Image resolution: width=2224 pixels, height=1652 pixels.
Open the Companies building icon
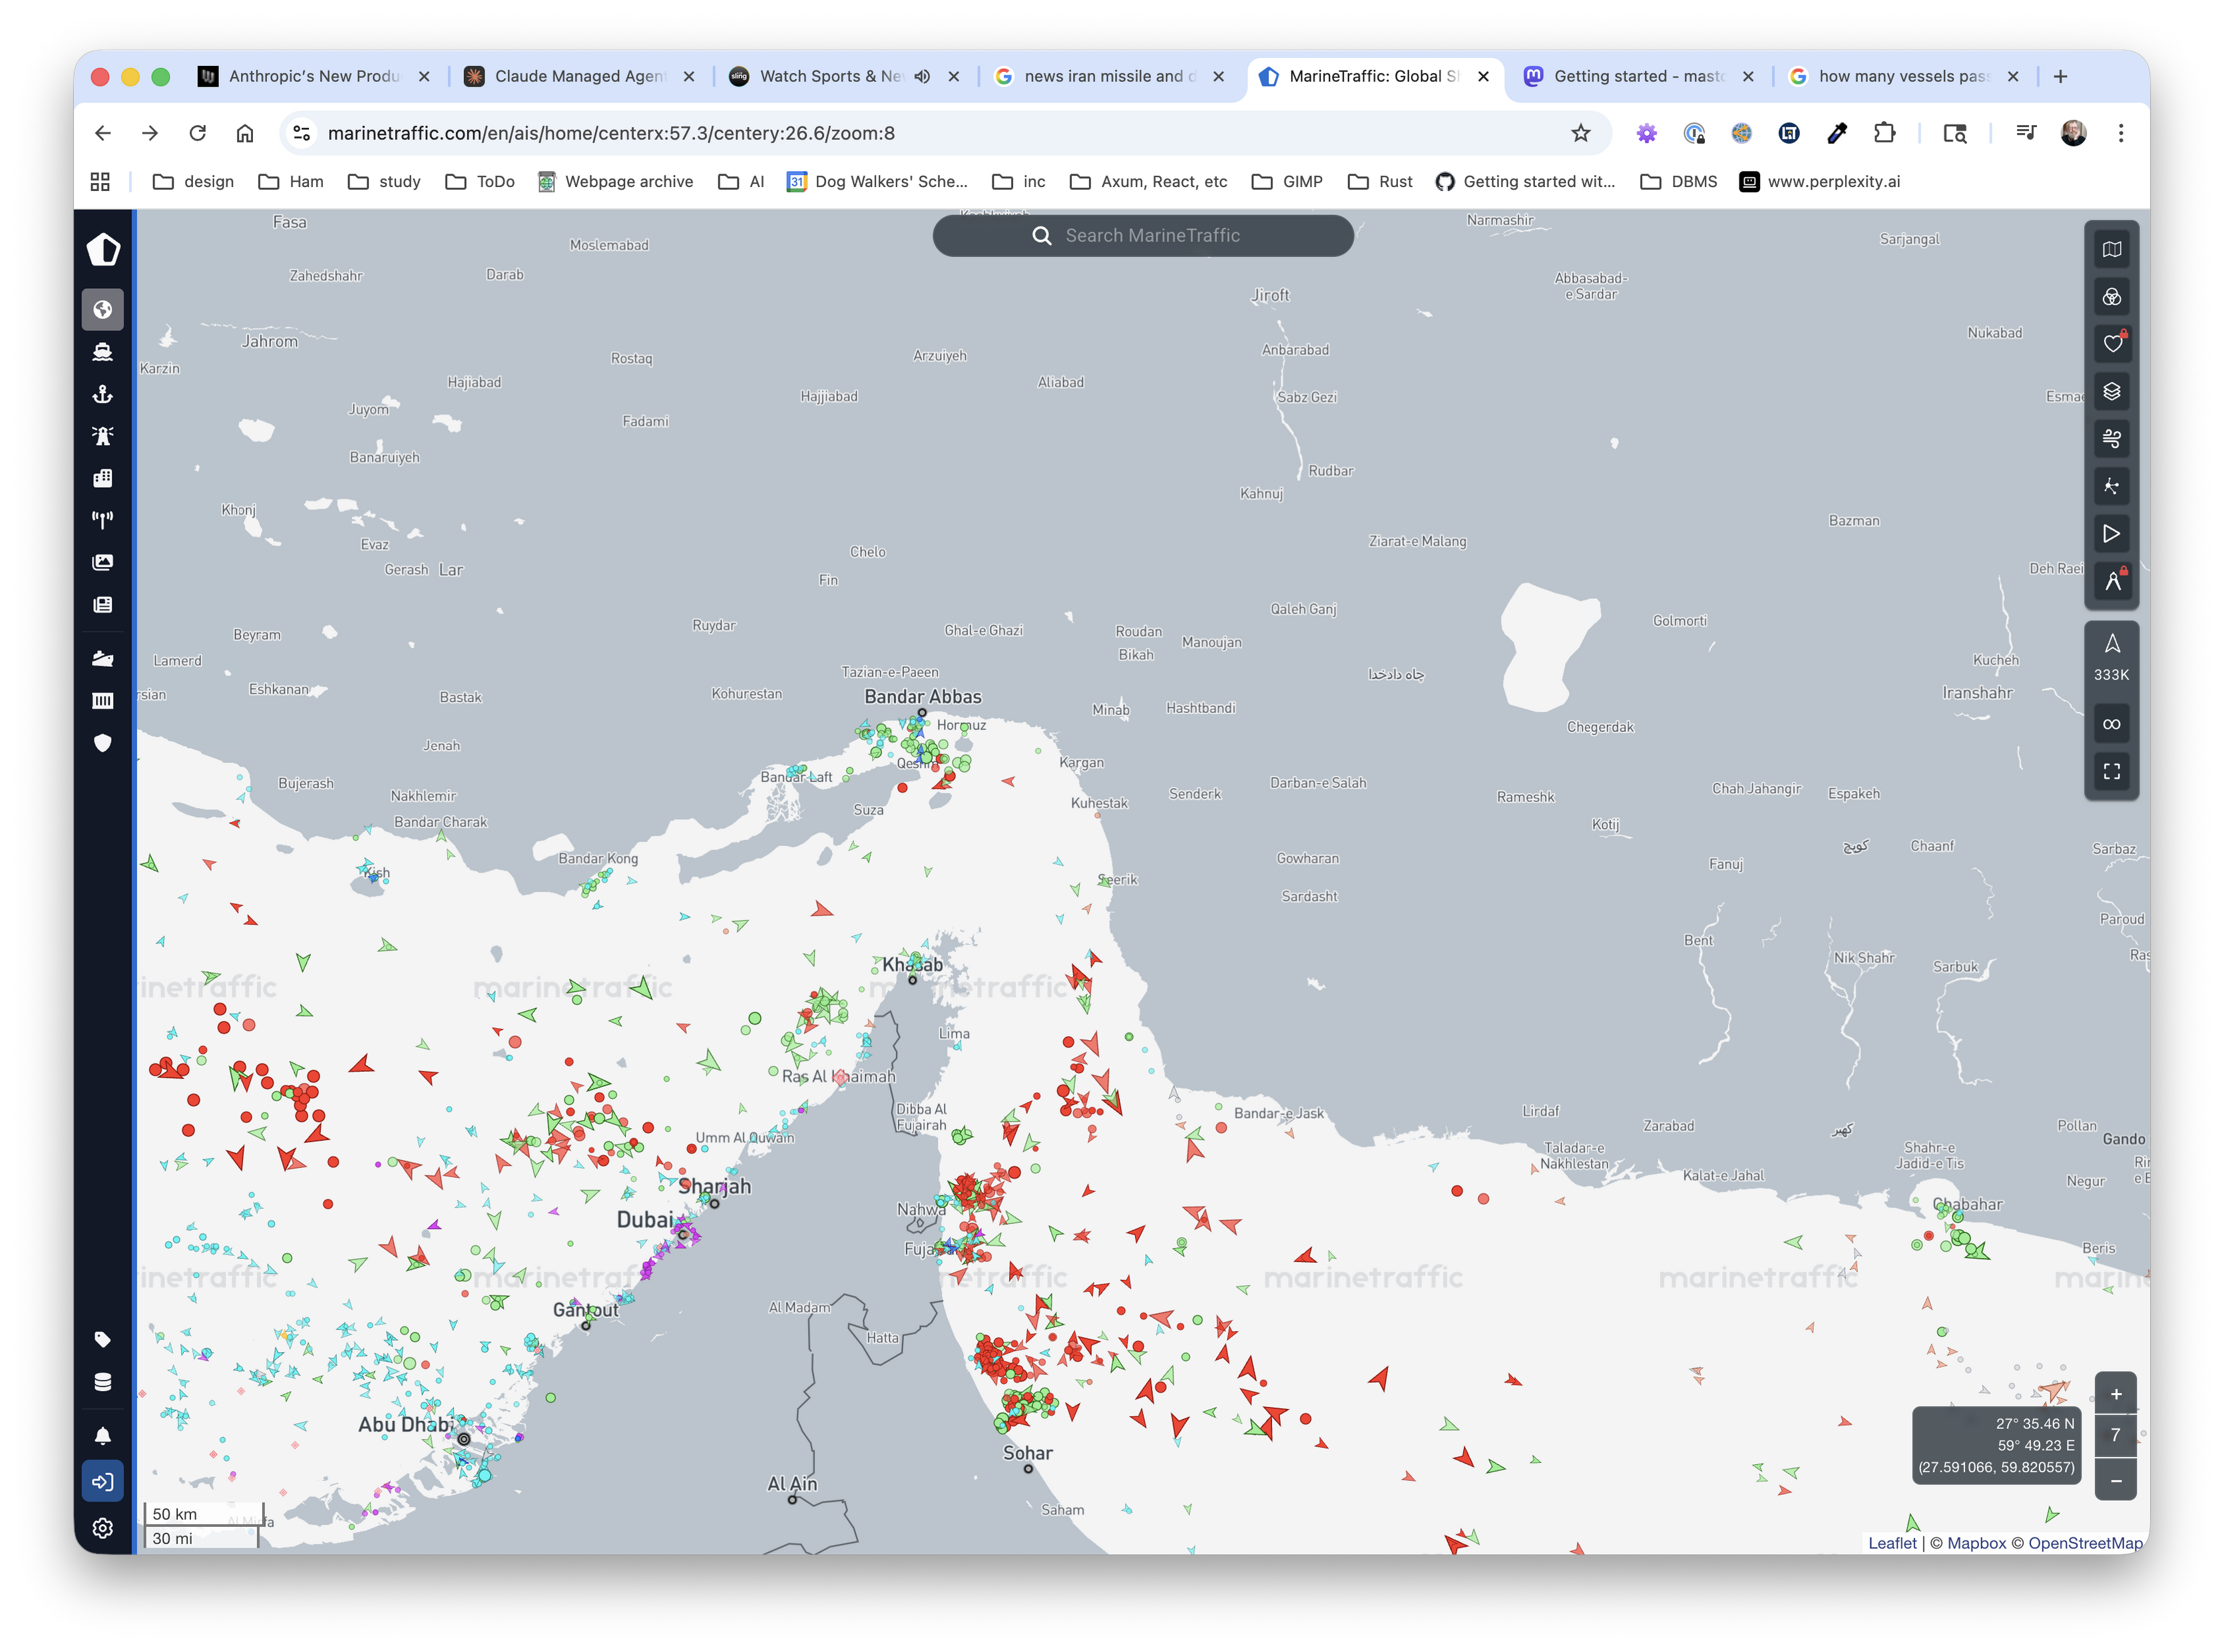103,478
